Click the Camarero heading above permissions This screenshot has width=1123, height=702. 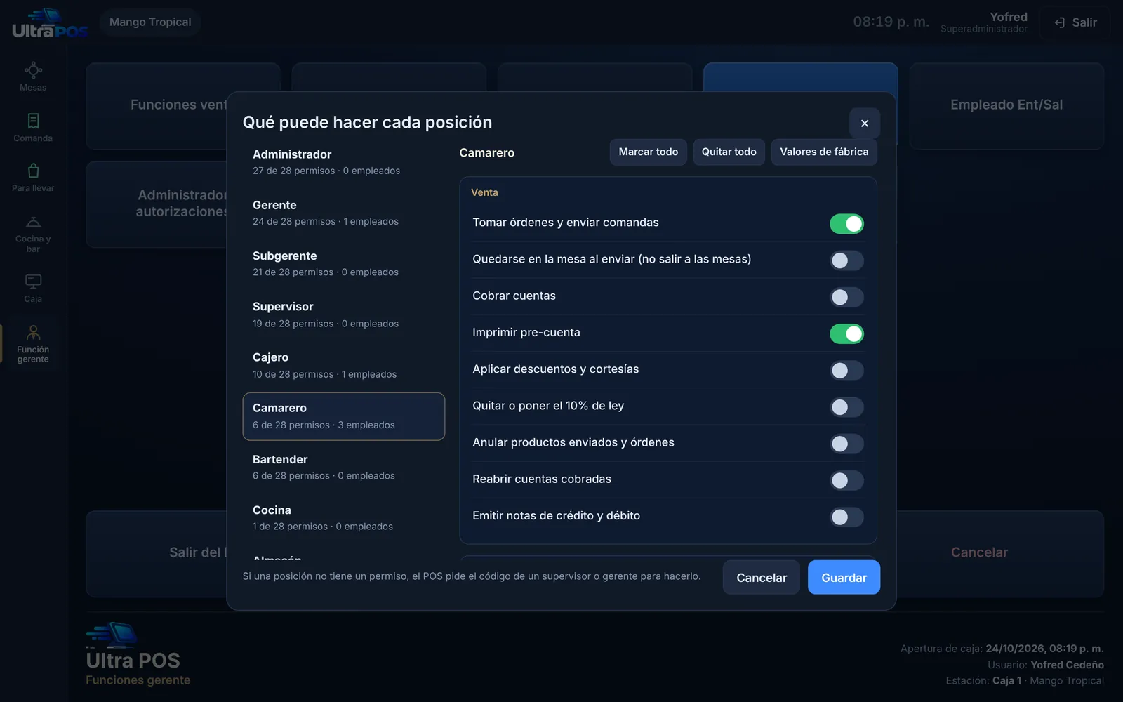[486, 153]
